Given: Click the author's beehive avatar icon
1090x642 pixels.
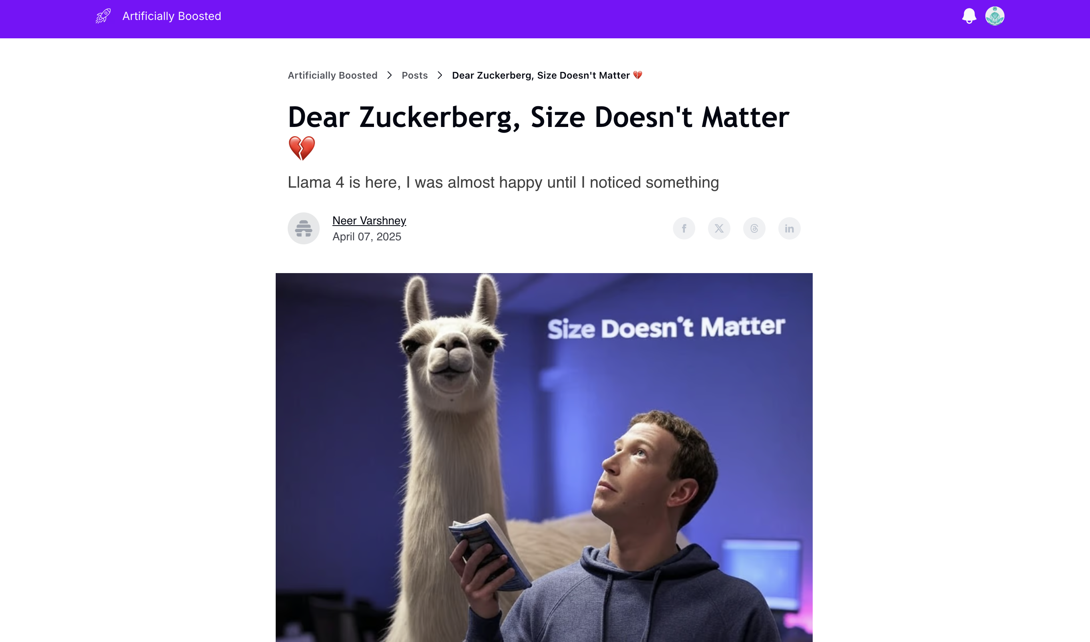Looking at the screenshot, I should coord(303,228).
